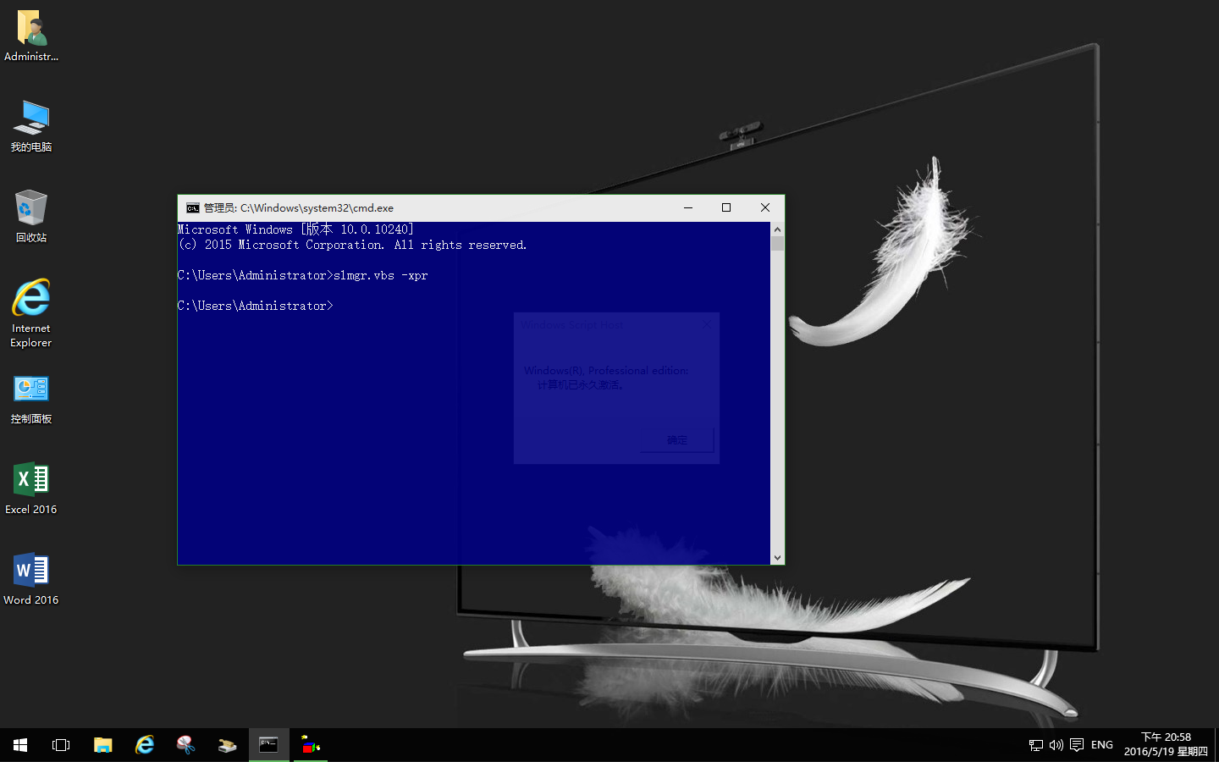The height and width of the screenshot is (762, 1219).
Task: Open the 我的电脑 desktop icon
Action: click(x=31, y=126)
